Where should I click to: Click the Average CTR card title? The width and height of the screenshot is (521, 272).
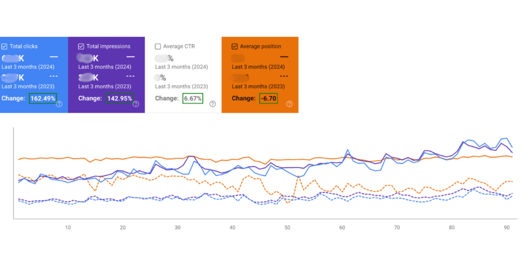179,46
